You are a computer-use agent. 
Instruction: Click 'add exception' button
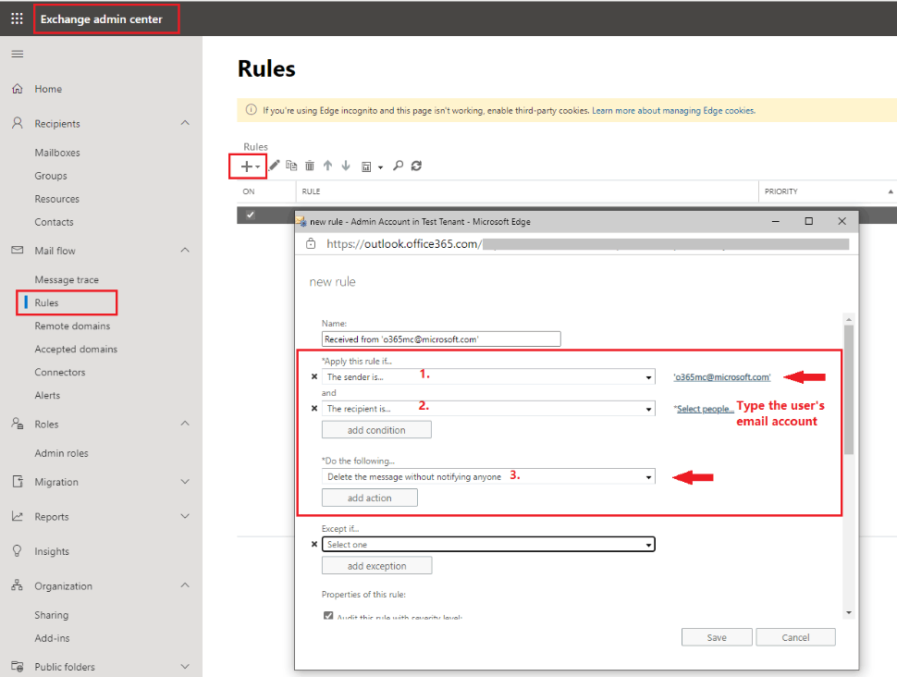point(376,565)
